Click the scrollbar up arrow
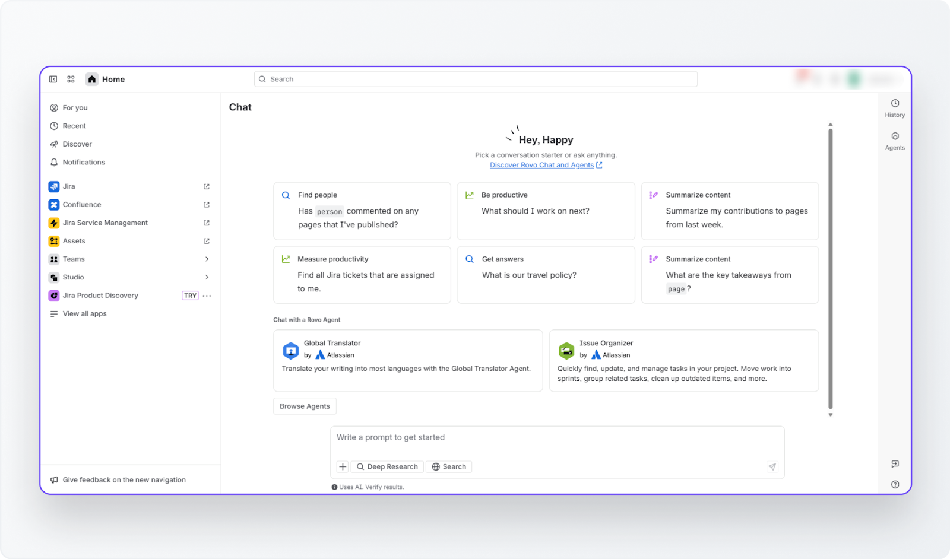 (831, 125)
